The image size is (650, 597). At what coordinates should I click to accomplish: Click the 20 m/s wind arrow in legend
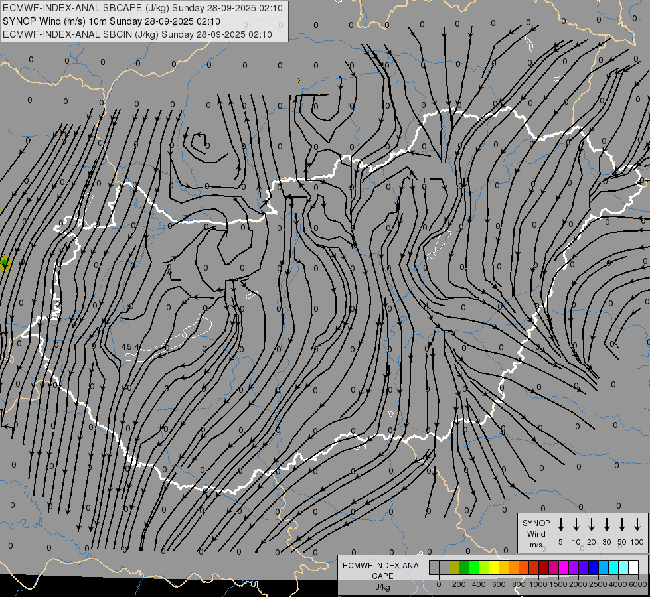click(x=592, y=525)
